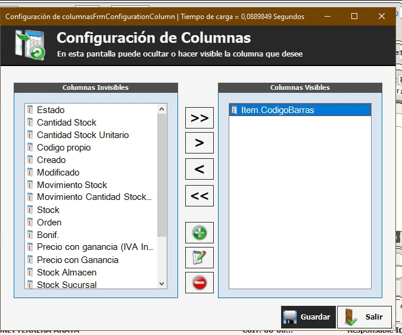Image resolution: width=402 pixels, height=335 pixels.
Task: Click the column icon next to Modificado
Action: pyautogui.click(x=30, y=173)
